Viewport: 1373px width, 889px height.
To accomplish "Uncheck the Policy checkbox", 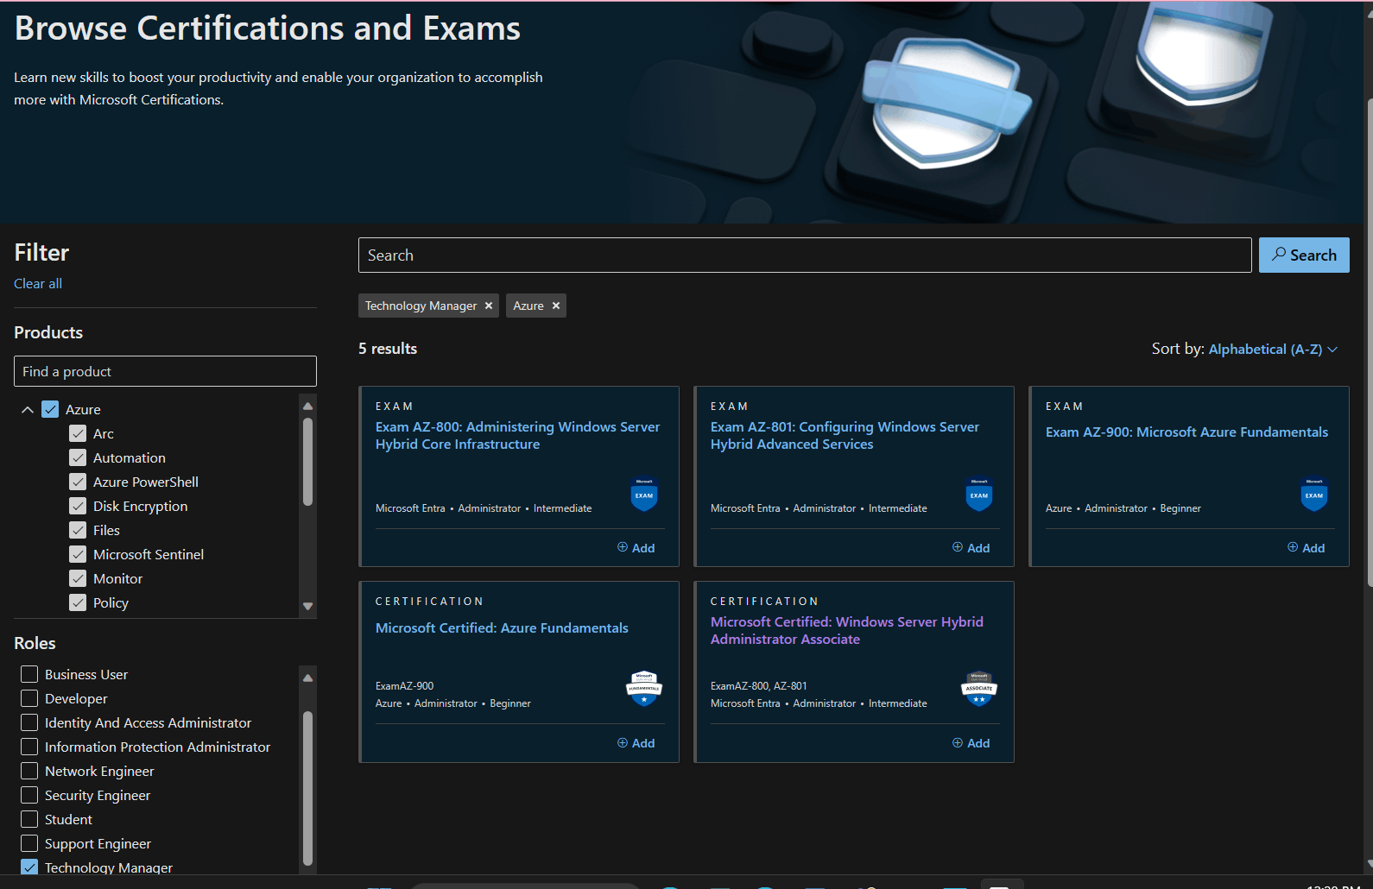I will tap(78, 602).
